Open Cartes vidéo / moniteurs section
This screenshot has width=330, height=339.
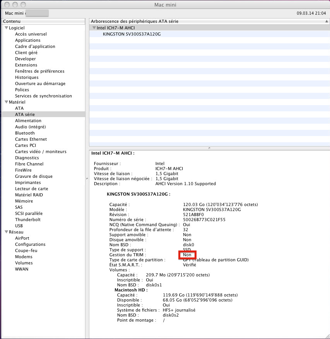(41, 152)
